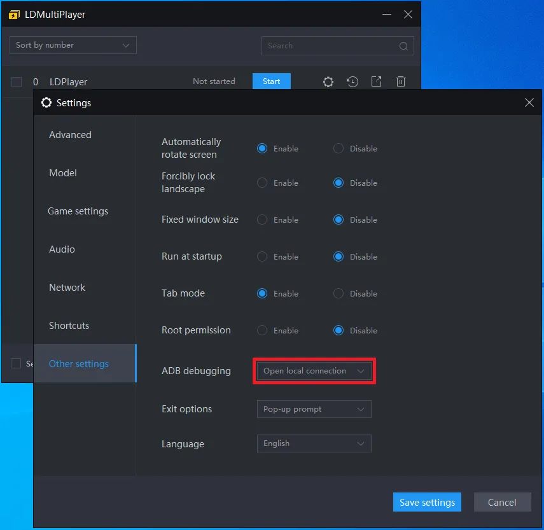Viewport: 544px width, 530px height.
Task: Open the Exit options dropdown
Action: 314,409
